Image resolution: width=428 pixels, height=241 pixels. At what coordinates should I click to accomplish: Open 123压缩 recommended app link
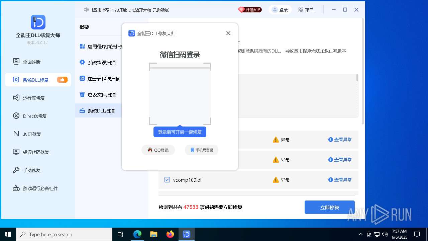[x=120, y=10]
